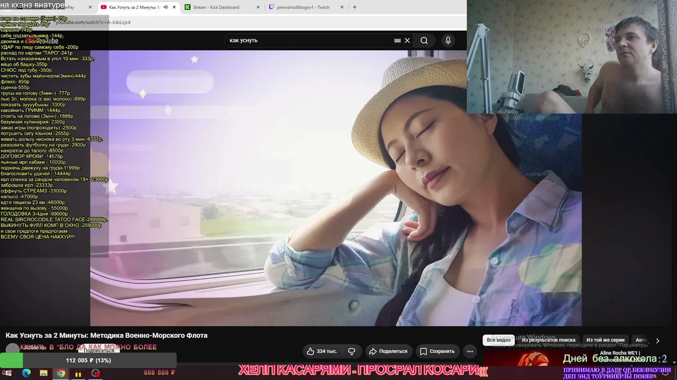Open the OBS Studio taskbar icon
Viewport: 677px width, 380px height.
(x=96, y=373)
